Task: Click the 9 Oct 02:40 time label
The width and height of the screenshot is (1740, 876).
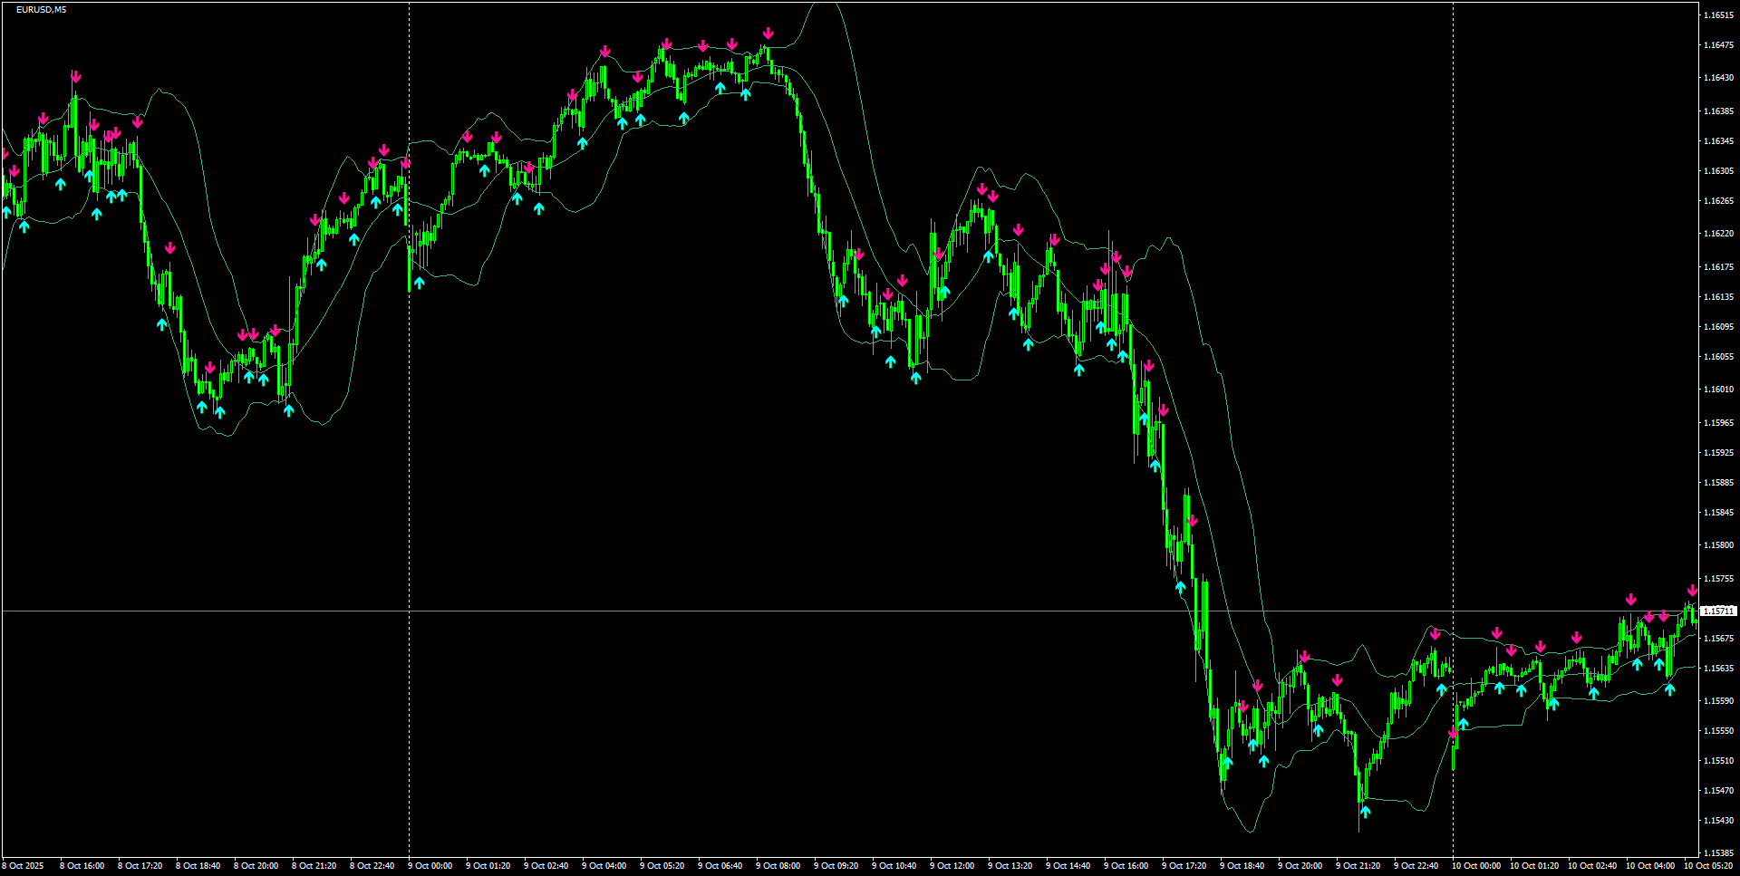Action: point(546,866)
